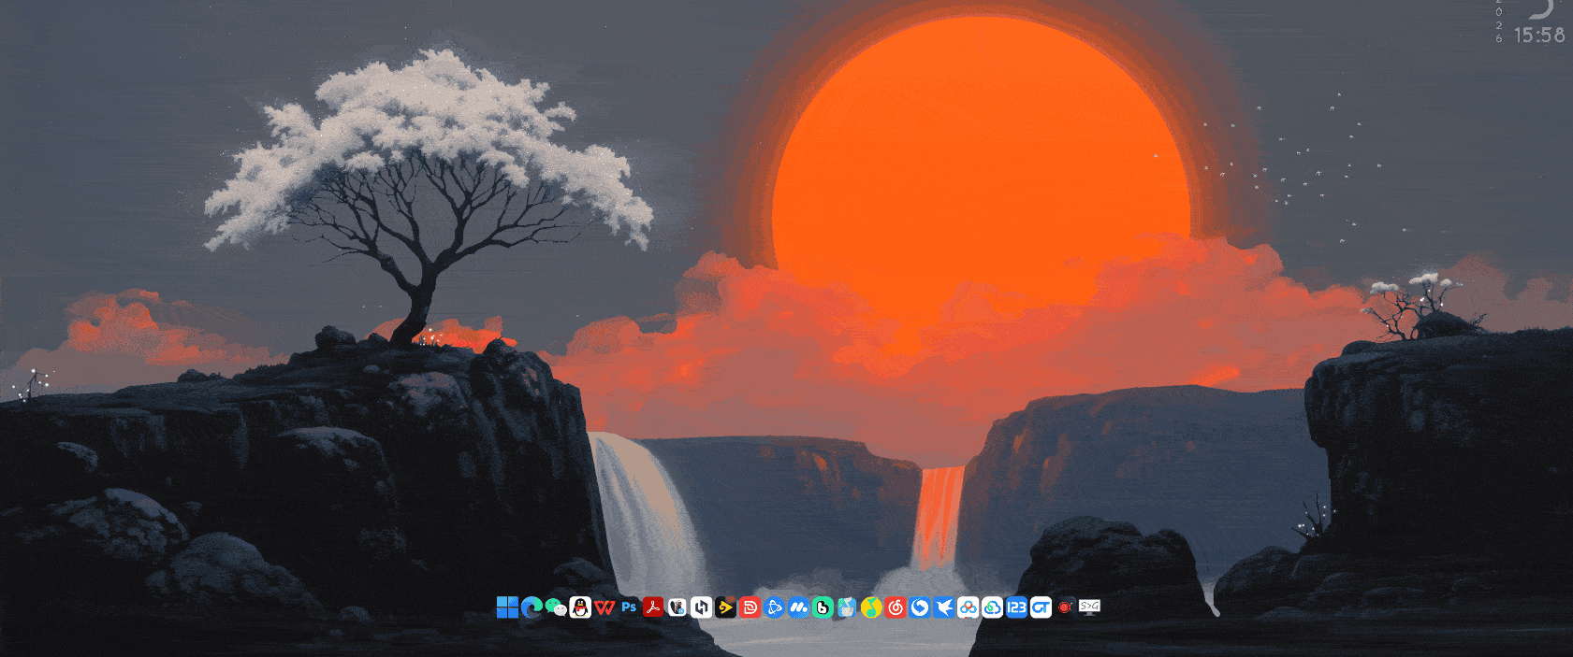This screenshot has width=1573, height=657.
Task: Open NetEase Cloud Music red icon
Action: point(896,607)
